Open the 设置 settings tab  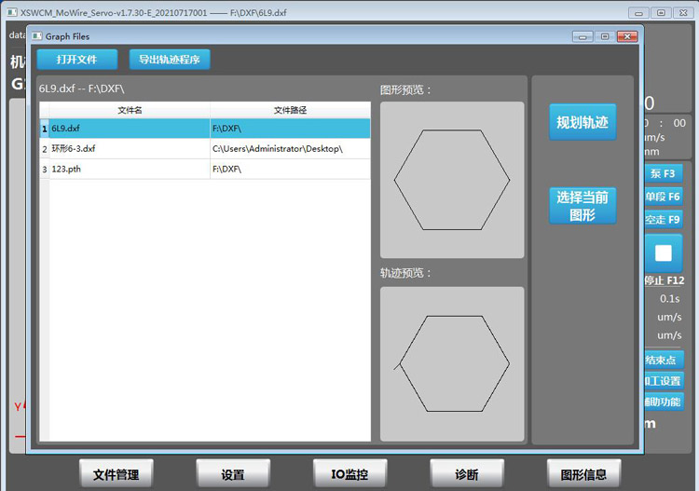coord(233,473)
